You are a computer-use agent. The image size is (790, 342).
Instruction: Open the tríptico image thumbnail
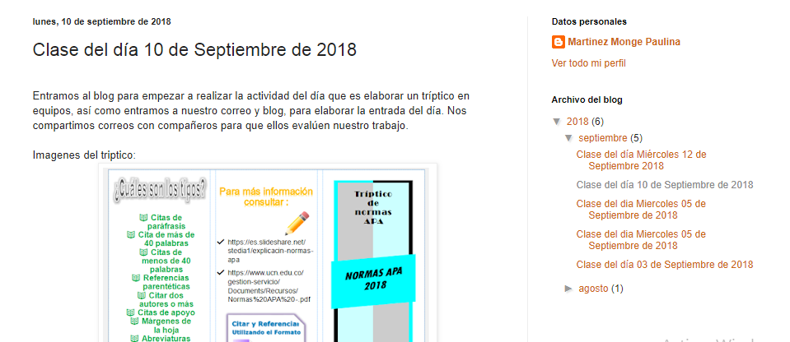pos(268,253)
